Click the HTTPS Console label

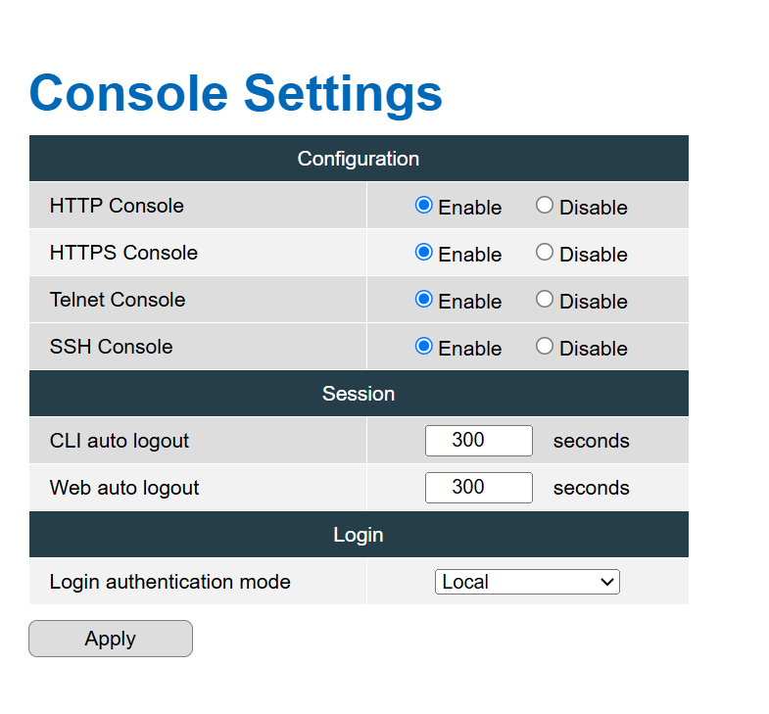click(x=123, y=253)
